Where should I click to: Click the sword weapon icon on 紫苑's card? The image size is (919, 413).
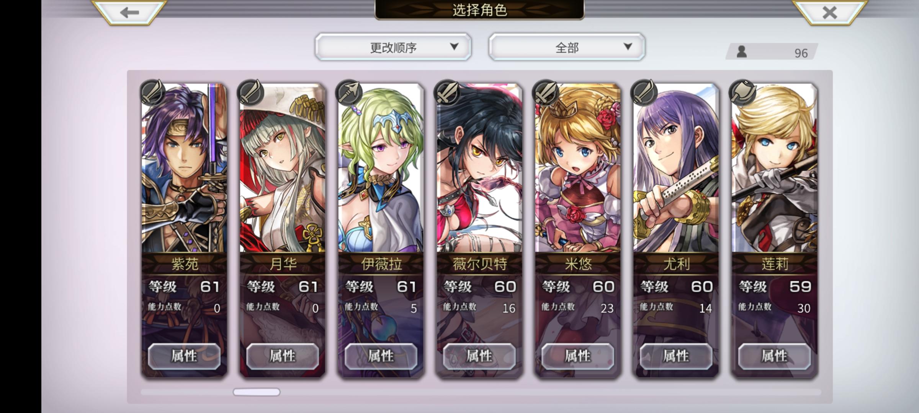click(152, 93)
